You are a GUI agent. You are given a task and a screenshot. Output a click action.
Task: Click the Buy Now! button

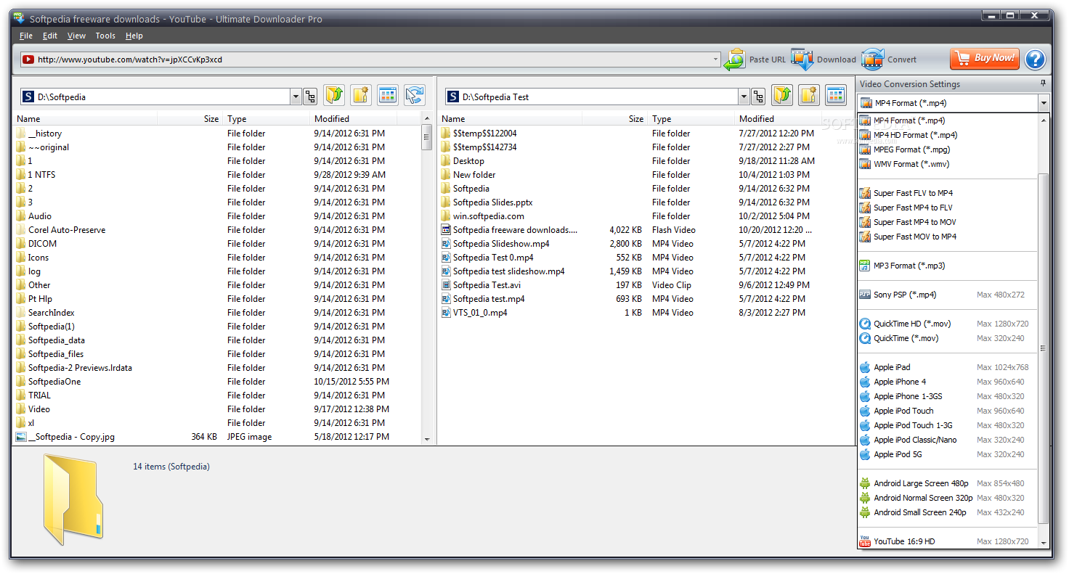click(x=985, y=59)
